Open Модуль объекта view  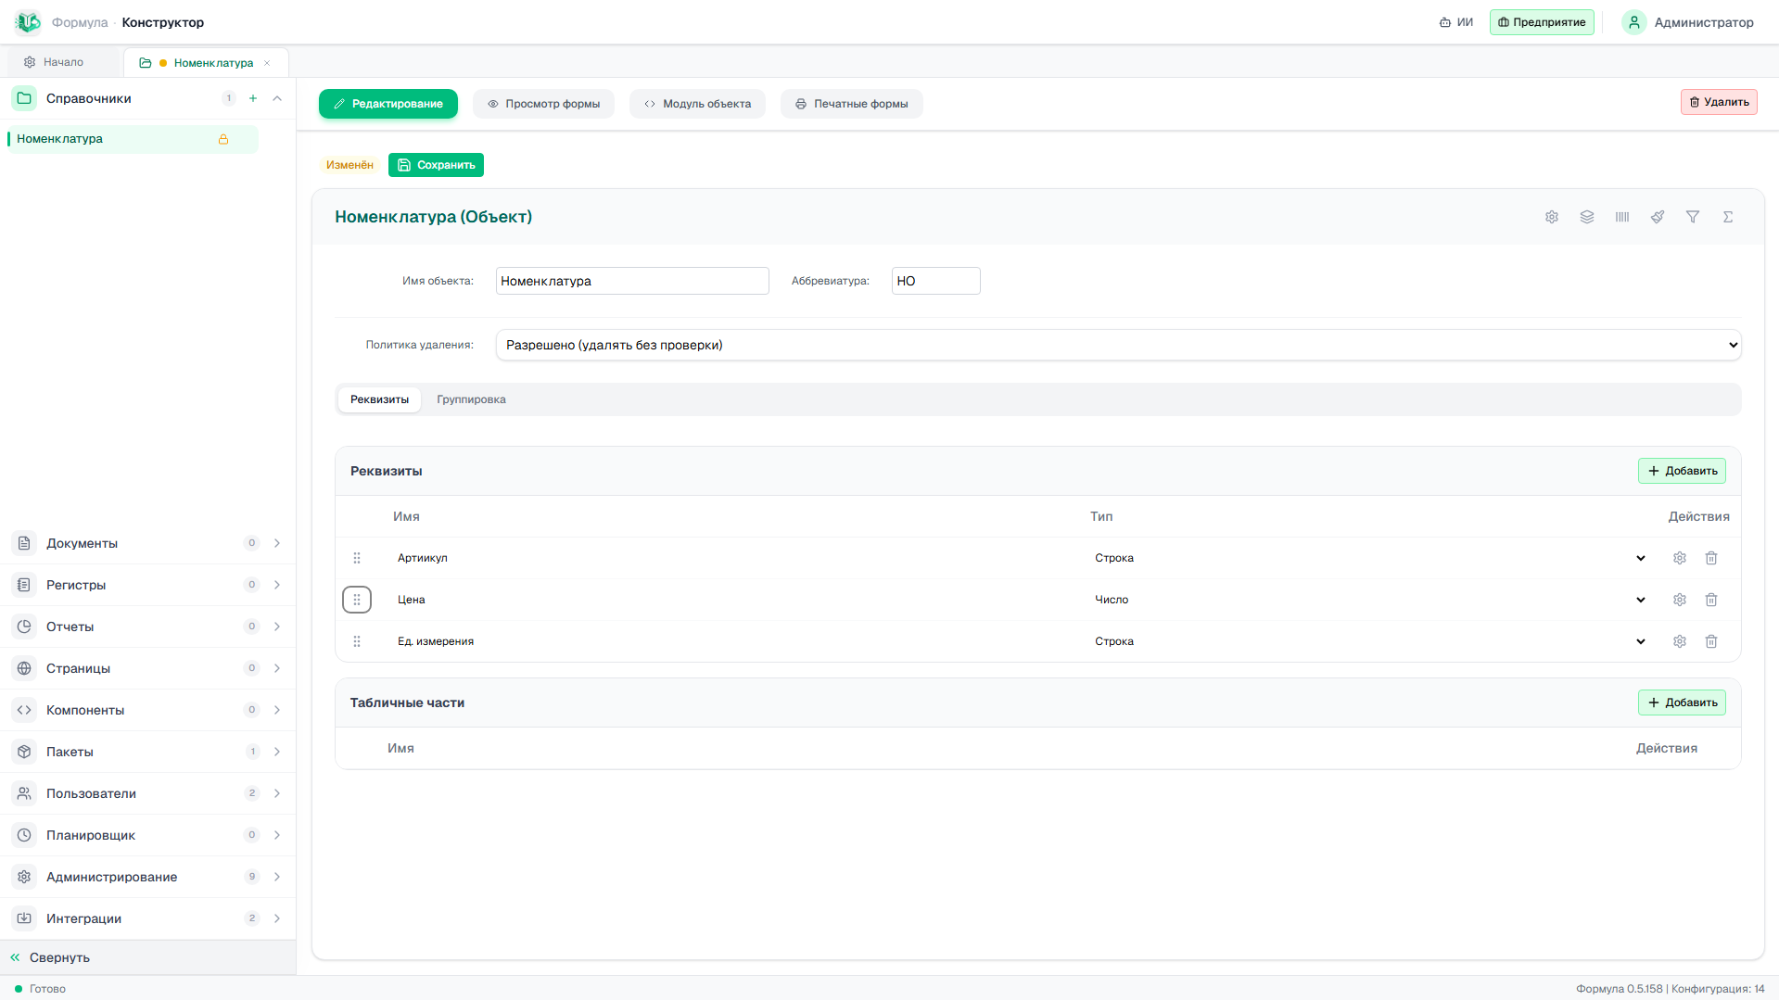tap(698, 104)
